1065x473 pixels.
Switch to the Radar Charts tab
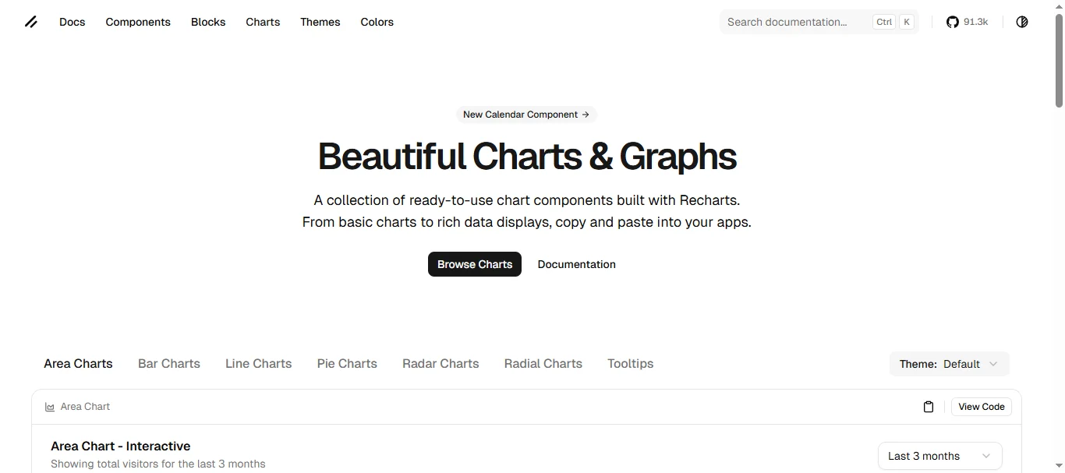pos(440,363)
